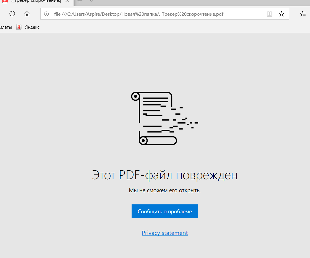310x258 pixels.
Task: Click empty area of the favorites bar
Action: click(x=178, y=27)
